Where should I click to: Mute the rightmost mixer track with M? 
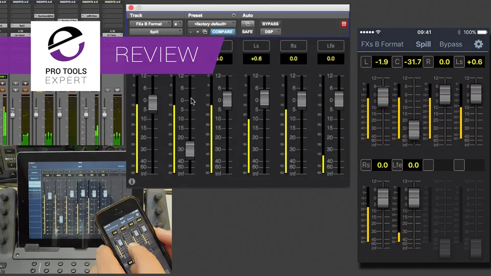point(117,90)
